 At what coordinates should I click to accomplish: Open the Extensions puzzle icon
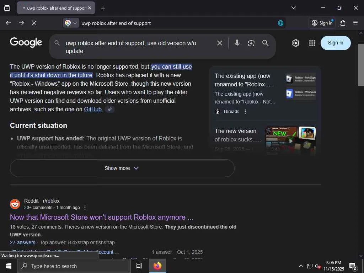[x=343, y=23]
